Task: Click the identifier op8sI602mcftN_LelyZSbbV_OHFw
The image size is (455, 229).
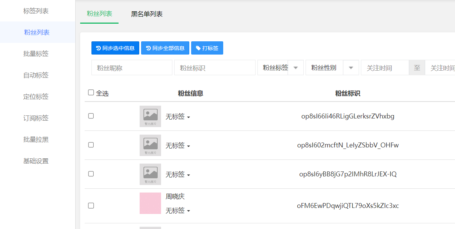Action: tap(348, 145)
